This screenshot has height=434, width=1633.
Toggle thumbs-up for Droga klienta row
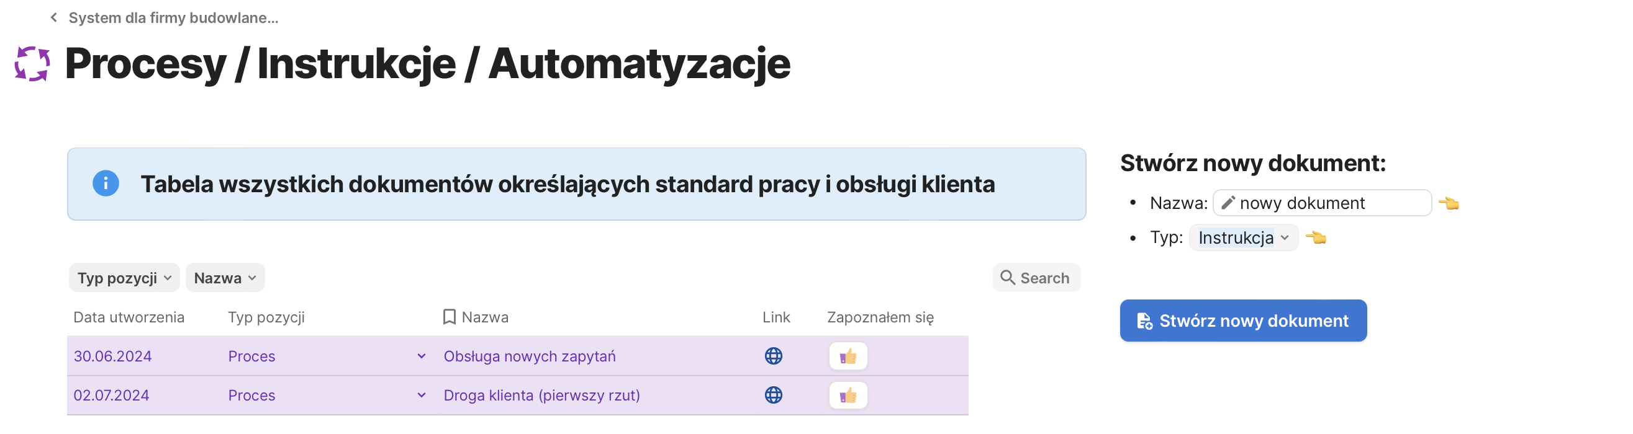[848, 396]
